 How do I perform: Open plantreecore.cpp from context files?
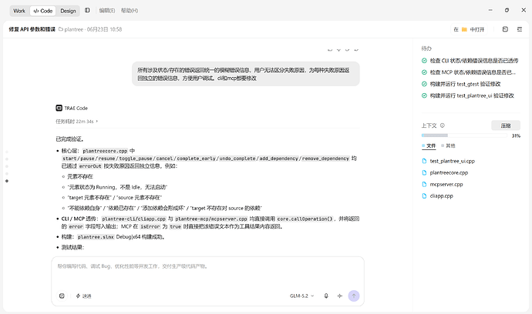[x=449, y=172]
